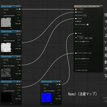Click the metallic sample's white texture preview

click(6, 47)
